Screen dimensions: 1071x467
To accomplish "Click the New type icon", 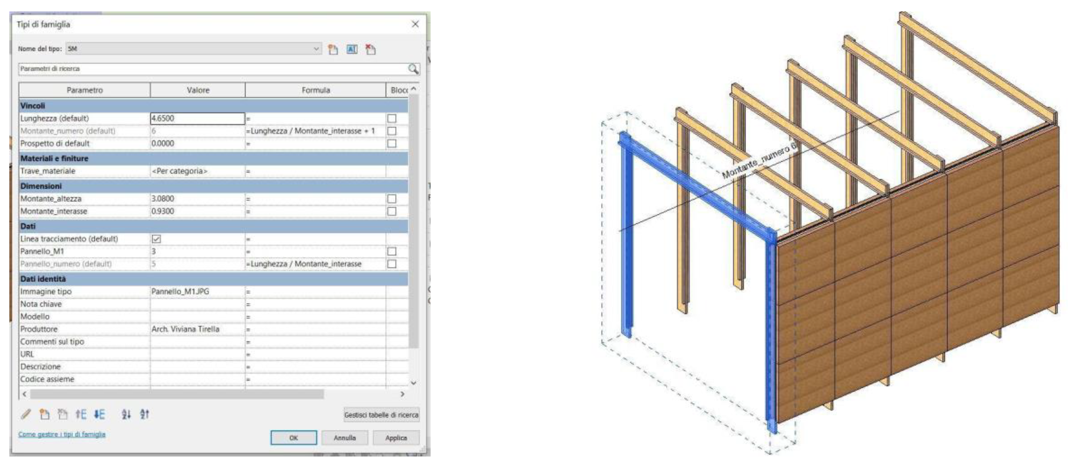I will (x=333, y=50).
